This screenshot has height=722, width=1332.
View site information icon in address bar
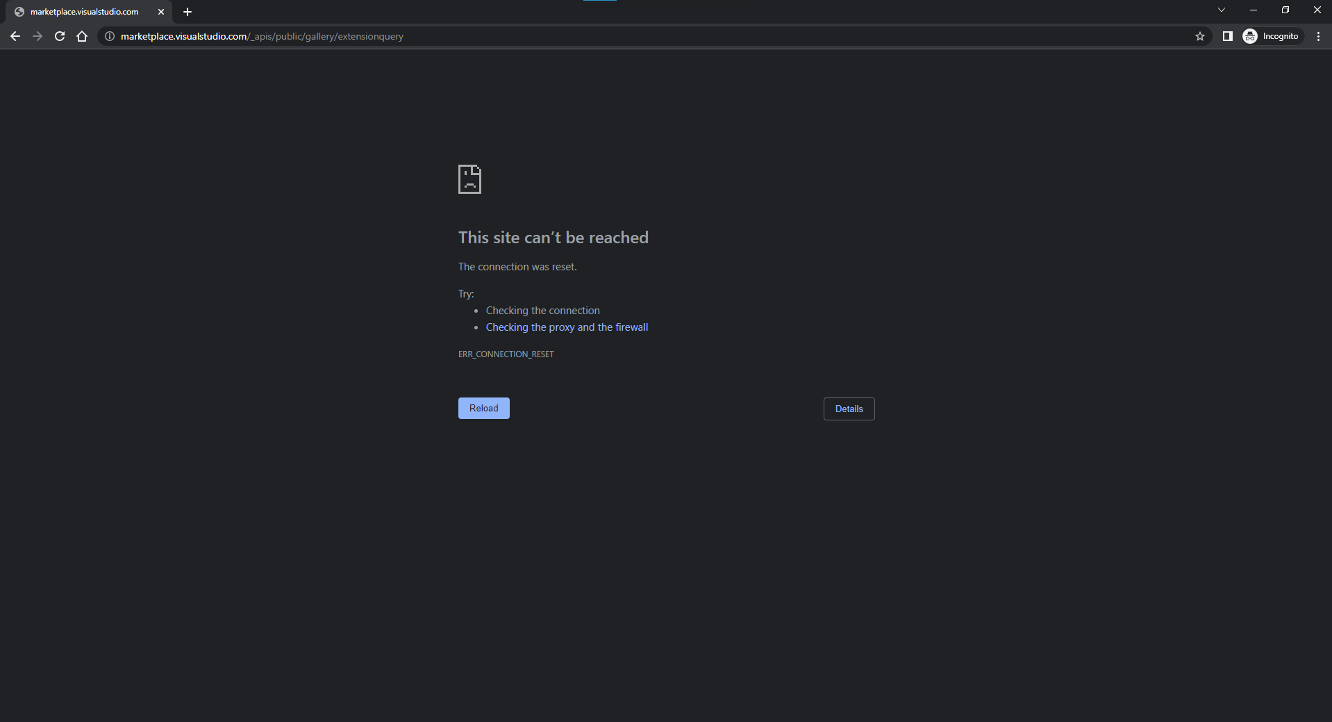click(110, 36)
